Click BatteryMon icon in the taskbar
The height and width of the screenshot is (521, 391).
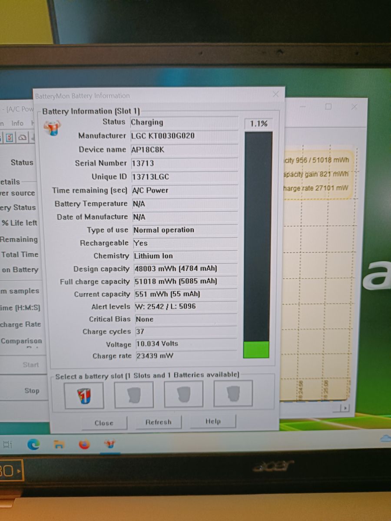coord(109,444)
